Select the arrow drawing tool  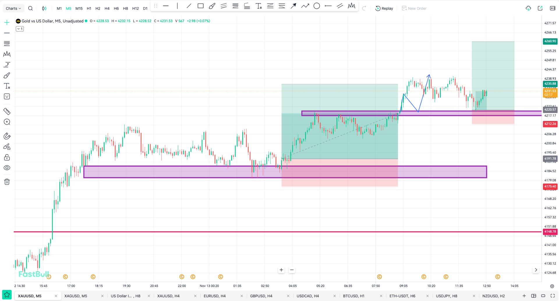(x=293, y=6)
